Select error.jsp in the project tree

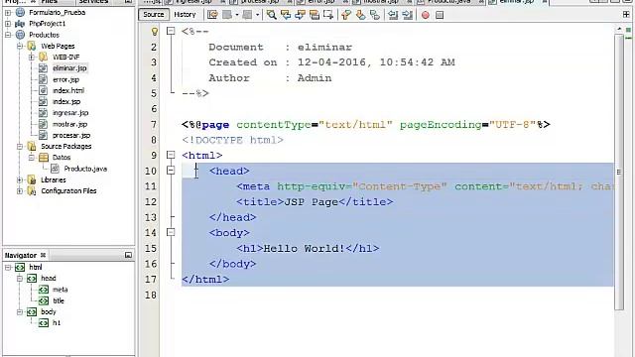[65, 79]
